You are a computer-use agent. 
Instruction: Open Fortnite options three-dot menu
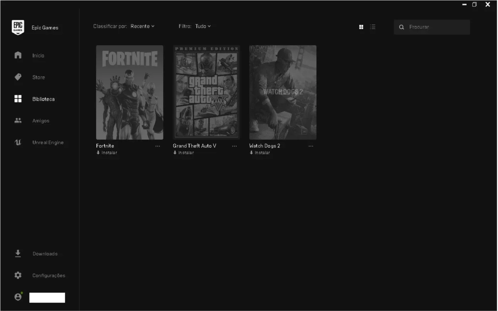pyautogui.click(x=158, y=146)
